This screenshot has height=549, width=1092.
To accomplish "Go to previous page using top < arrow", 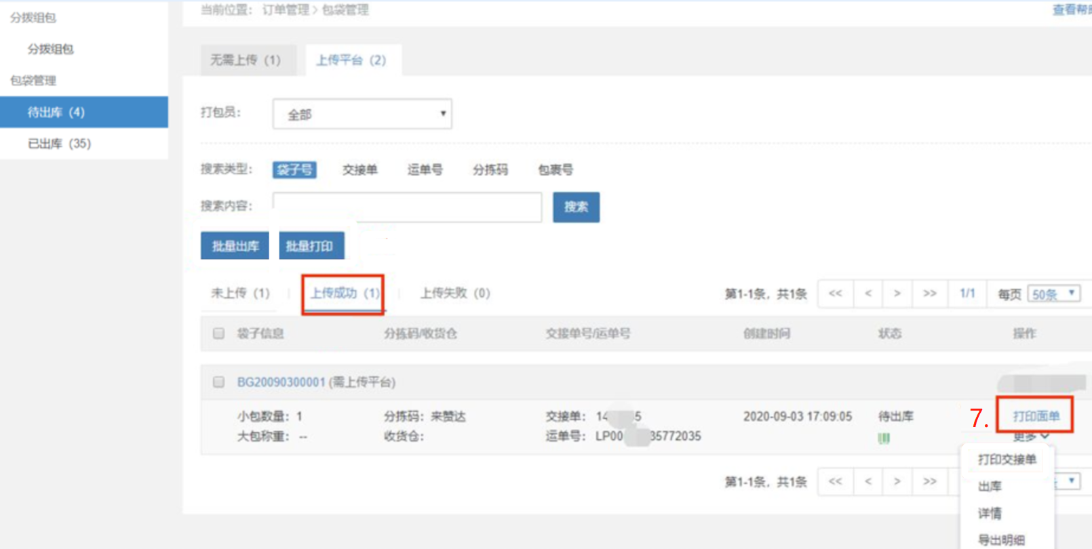I will (x=868, y=293).
